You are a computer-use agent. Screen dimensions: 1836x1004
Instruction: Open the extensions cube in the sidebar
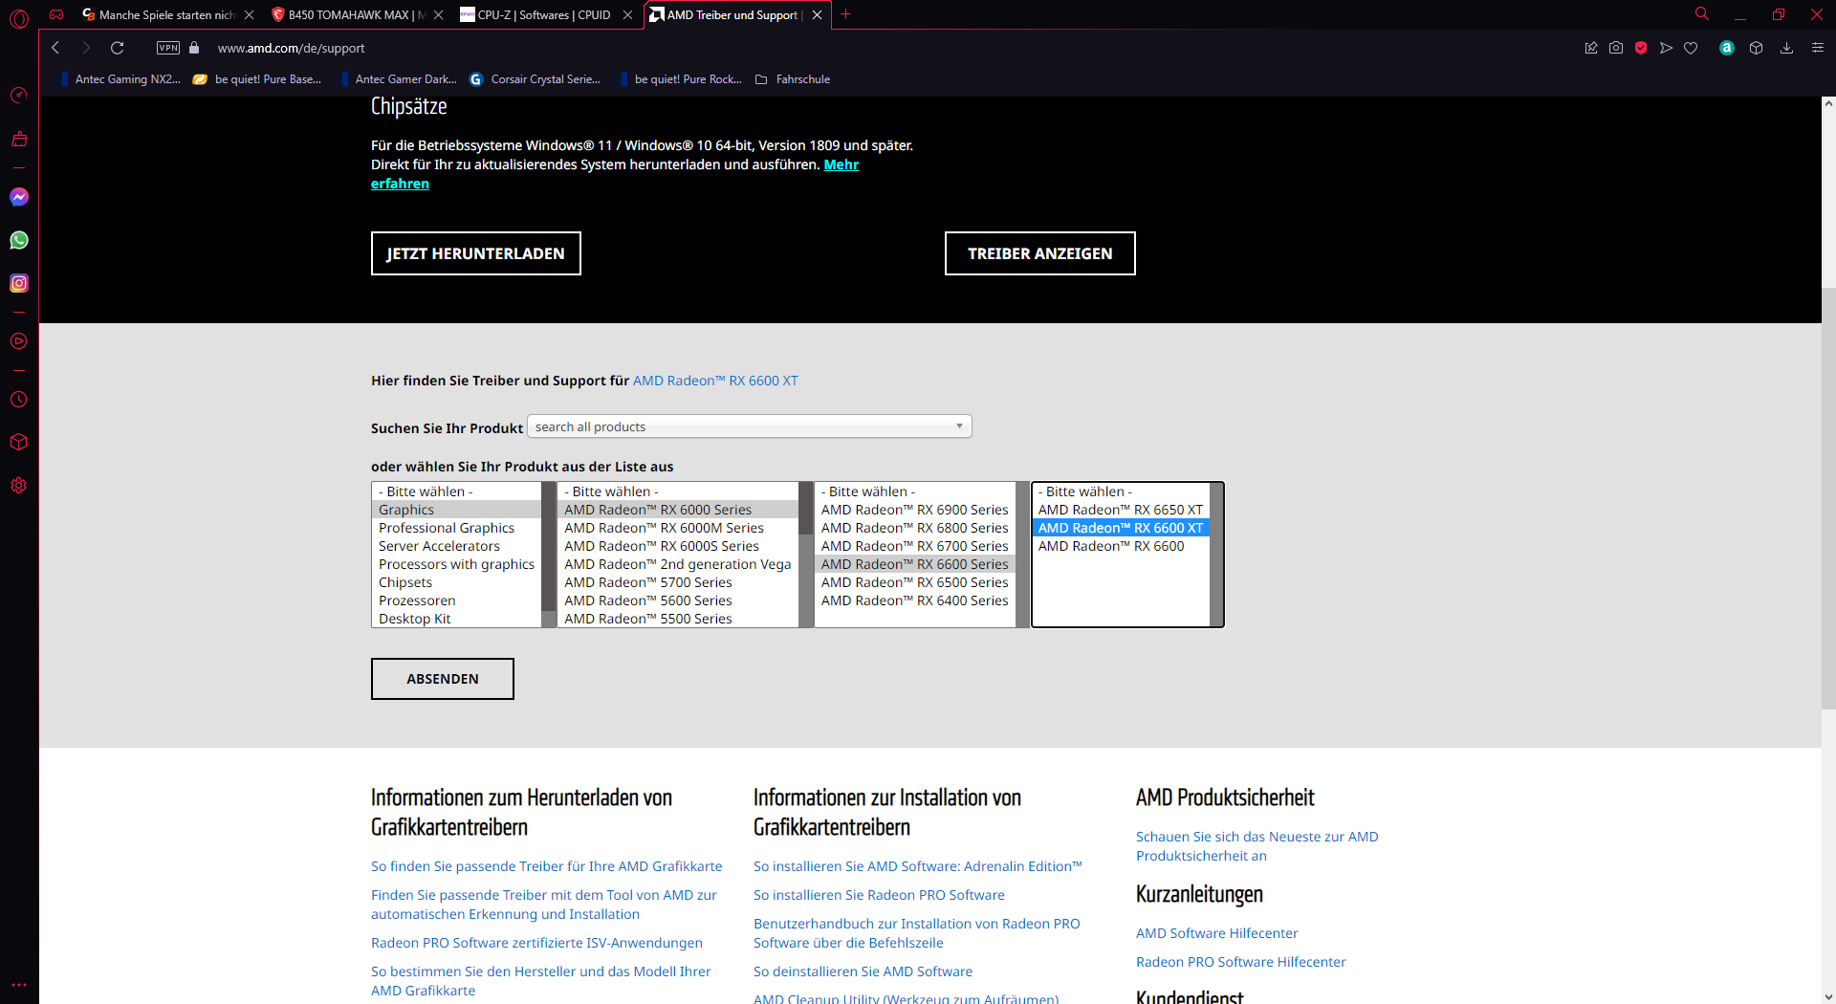click(19, 442)
